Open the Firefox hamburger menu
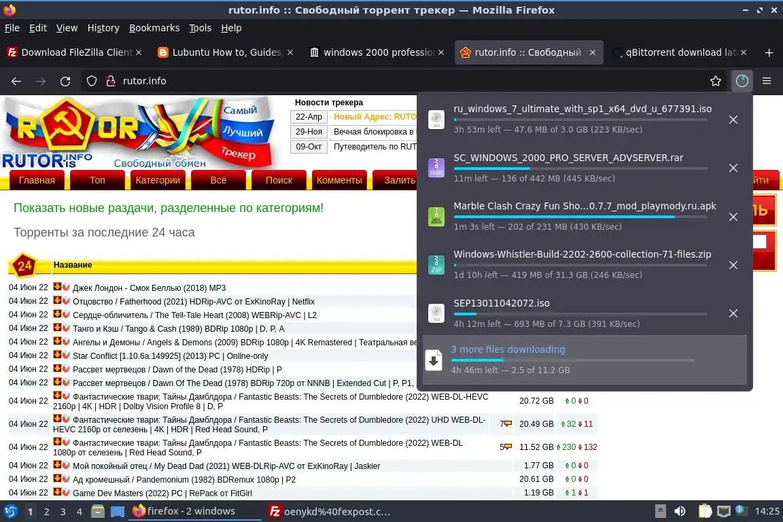The height and width of the screenshot is (522, 783). [x=767, y=81]
